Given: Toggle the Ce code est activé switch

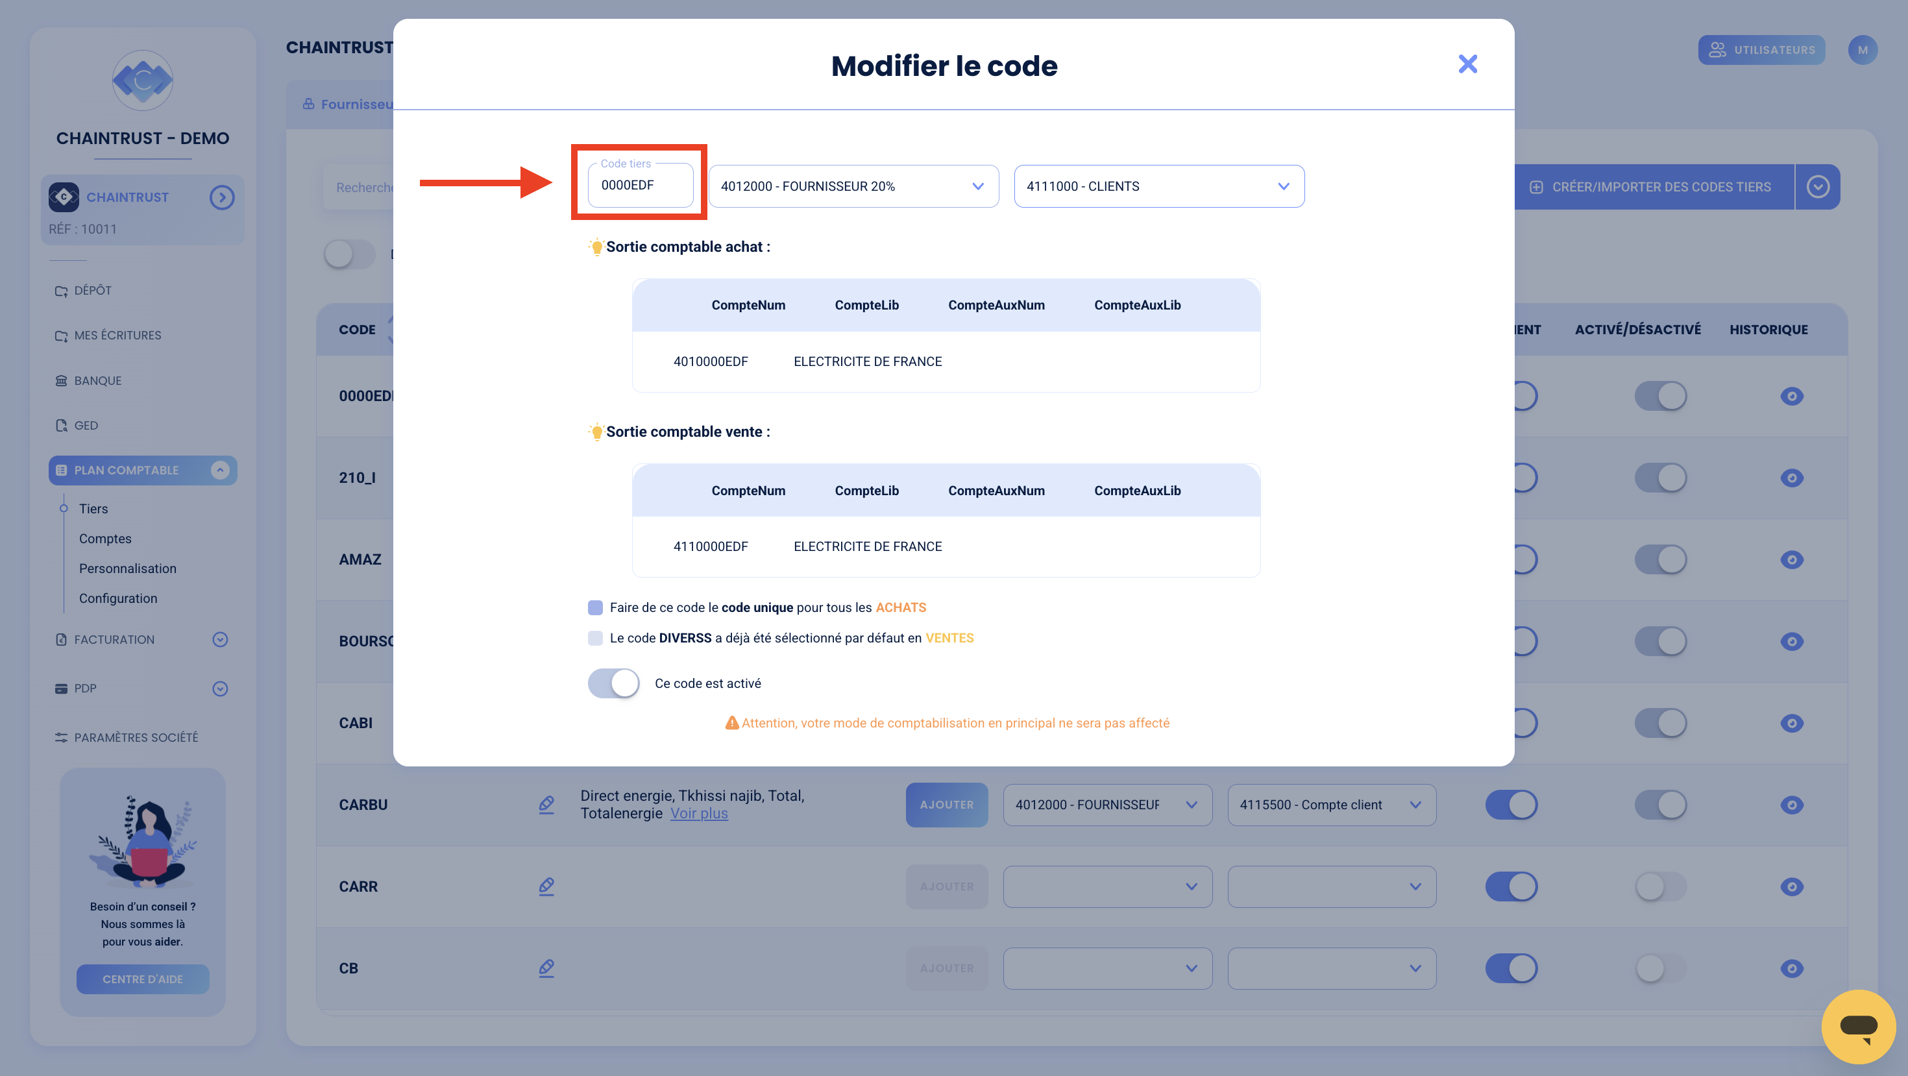Looking at the screenshot, I should [x=613, y=683].
